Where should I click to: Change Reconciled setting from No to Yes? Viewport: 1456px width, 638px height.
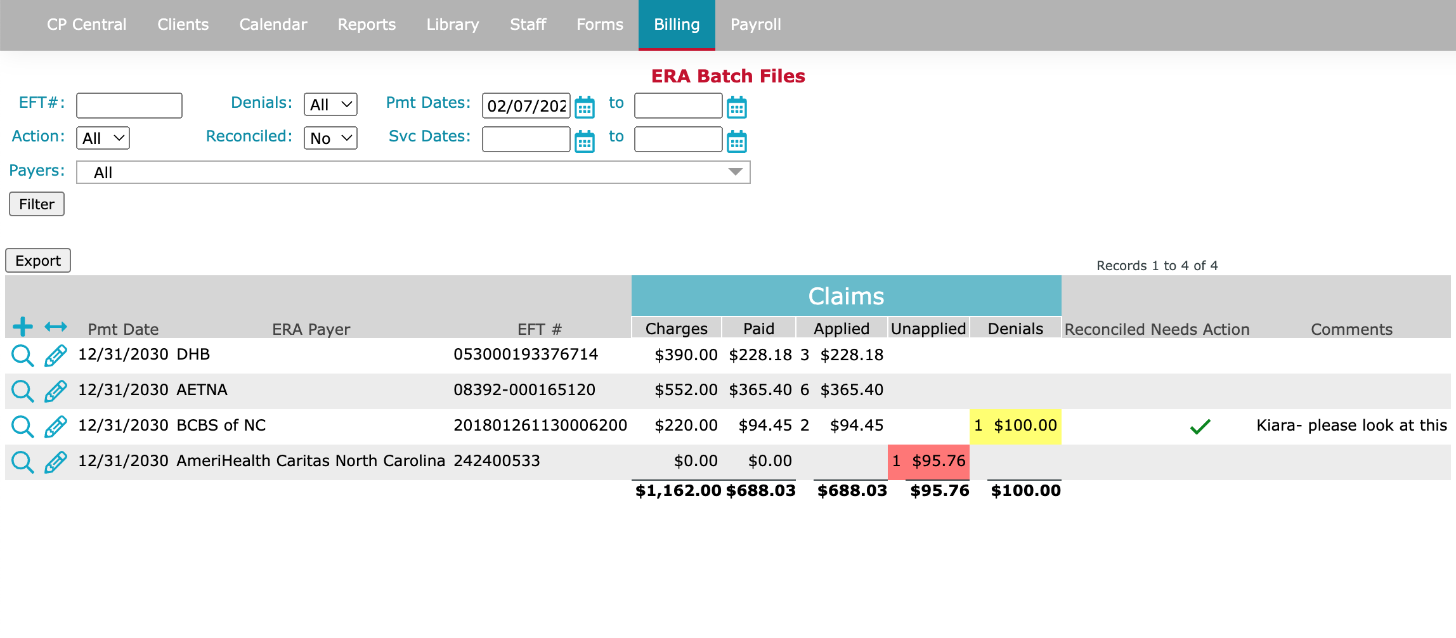[330, 138]
